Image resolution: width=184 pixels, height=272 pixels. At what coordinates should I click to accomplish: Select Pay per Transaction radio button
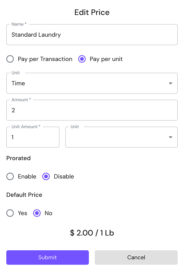click(x=10, y=59)
